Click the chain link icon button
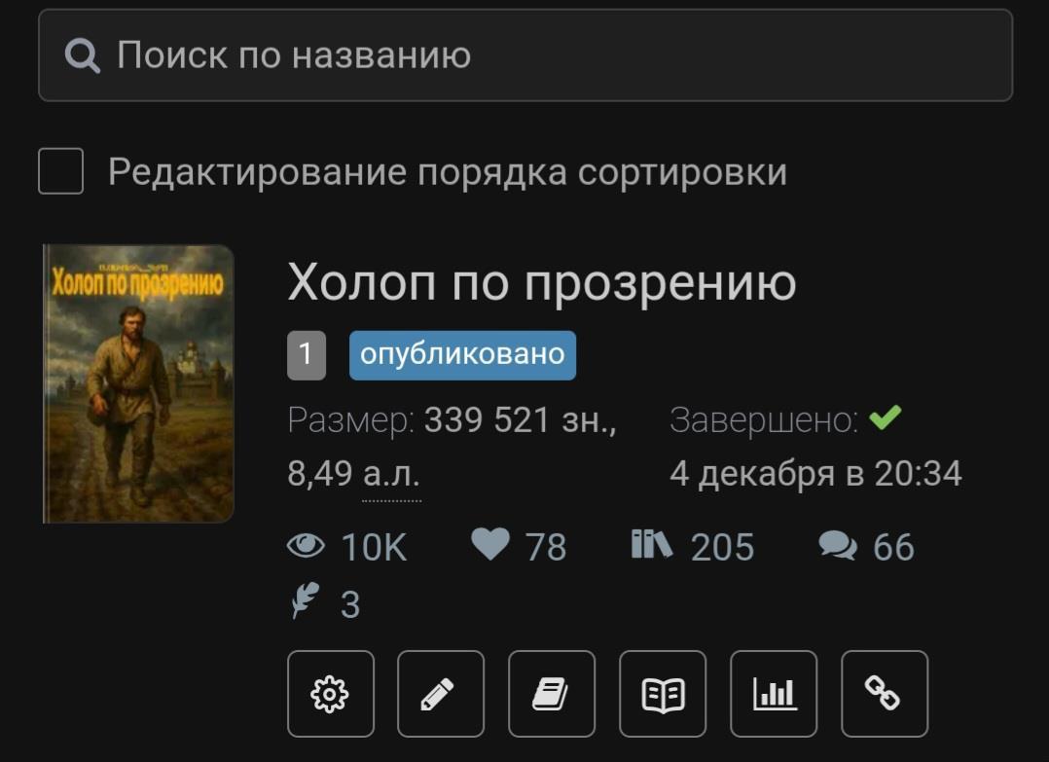1049x762 pixels. point(885,694)
